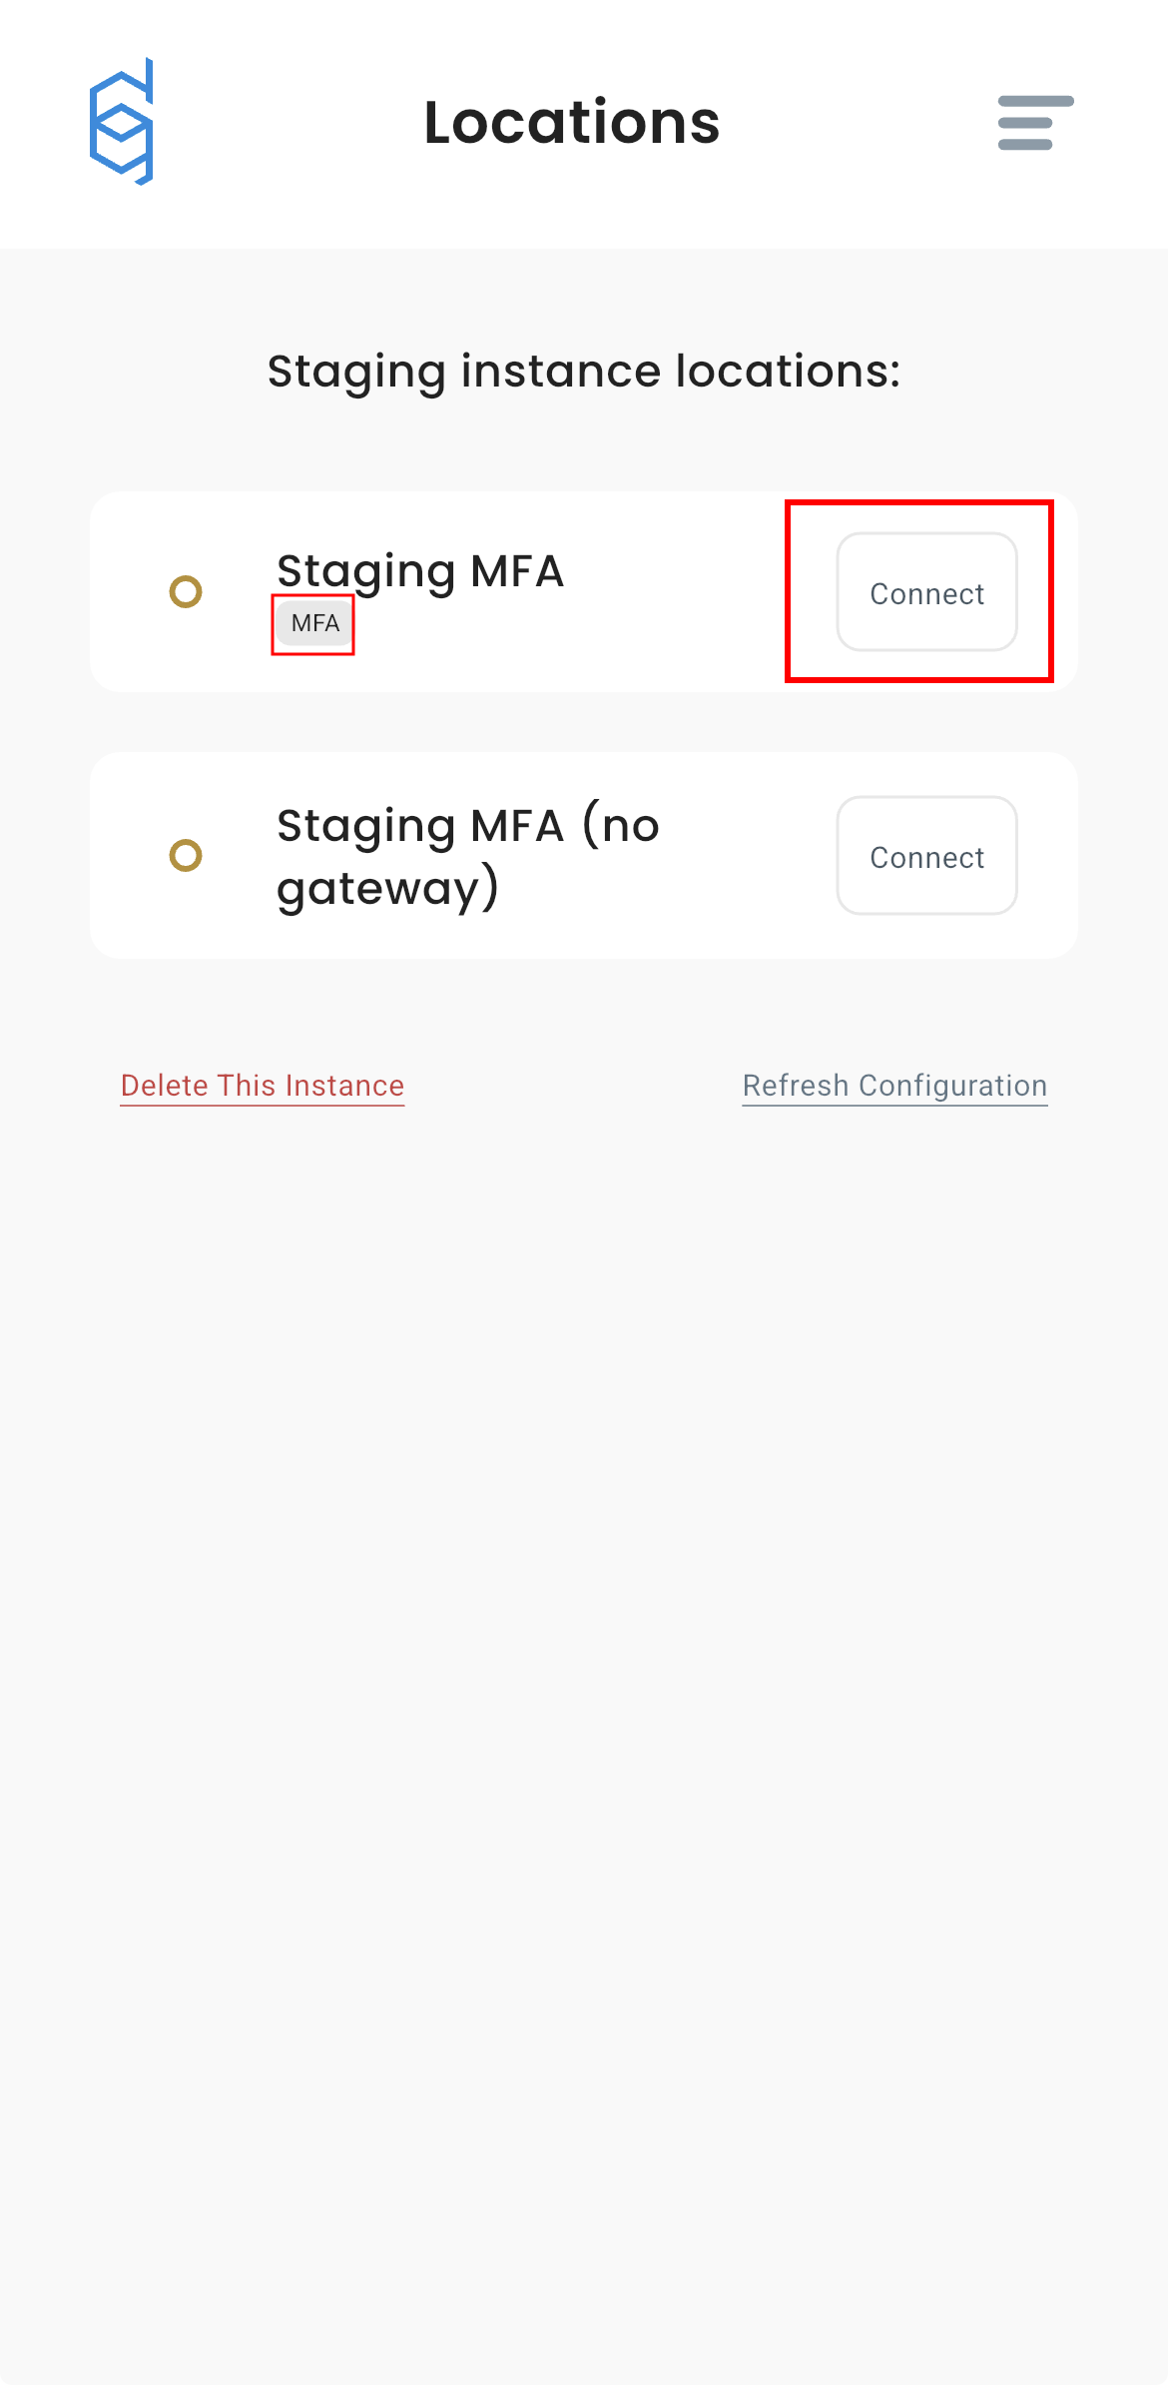Click the gray MFA badge

click(x=314, y=623)
